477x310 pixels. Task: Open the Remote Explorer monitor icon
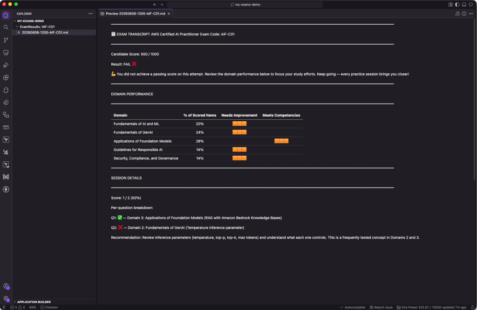tap(6, 53)
